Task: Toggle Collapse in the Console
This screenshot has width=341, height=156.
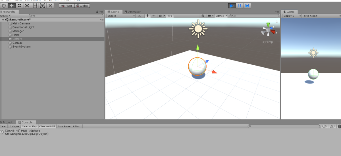Action: point(14,126)
